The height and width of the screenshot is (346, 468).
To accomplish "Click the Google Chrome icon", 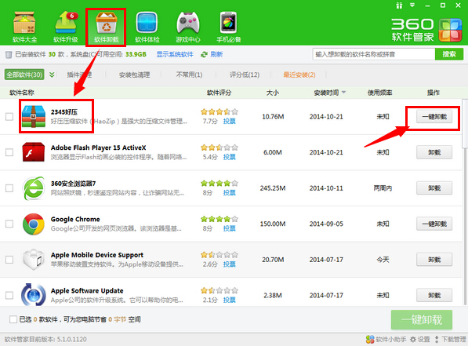I will 34,224.
